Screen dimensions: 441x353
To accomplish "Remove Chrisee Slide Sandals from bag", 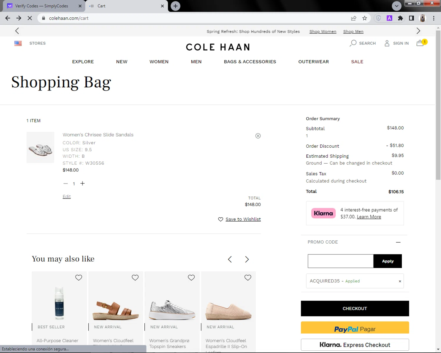I will tap(258, 136).
